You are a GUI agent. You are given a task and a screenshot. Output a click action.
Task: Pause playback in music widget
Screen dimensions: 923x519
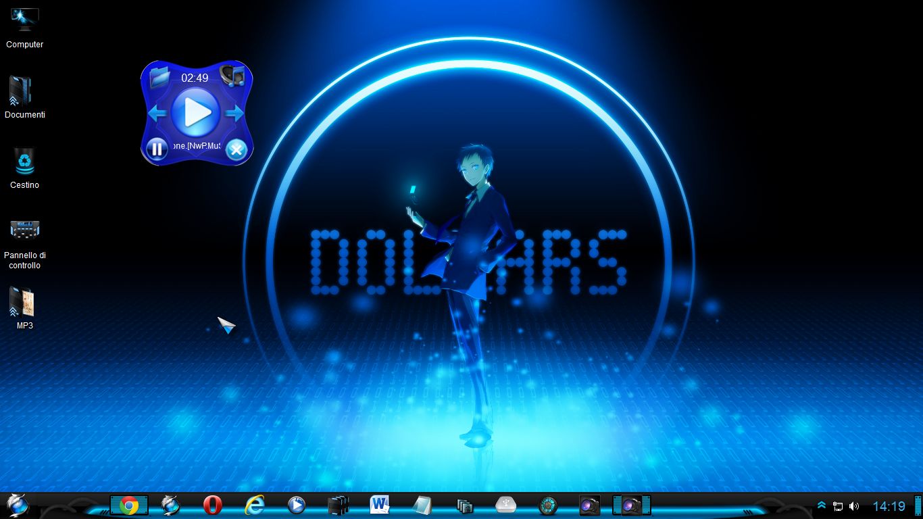click(157, 149)
